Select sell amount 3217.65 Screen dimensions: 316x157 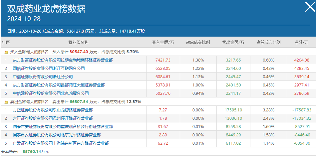[233, 60]
